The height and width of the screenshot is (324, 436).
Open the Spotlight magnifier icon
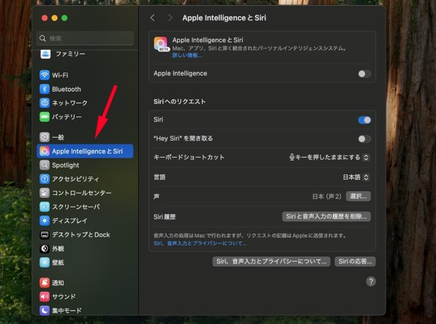pyautogui.click(x=45, y=165)
